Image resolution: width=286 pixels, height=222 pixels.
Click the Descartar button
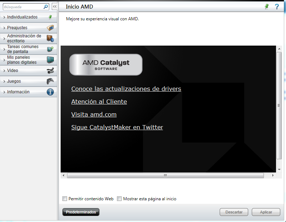click(234, 212)
